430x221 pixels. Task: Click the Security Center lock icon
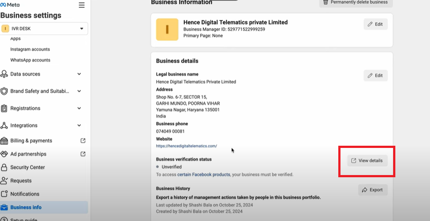(x=4, y=167)
